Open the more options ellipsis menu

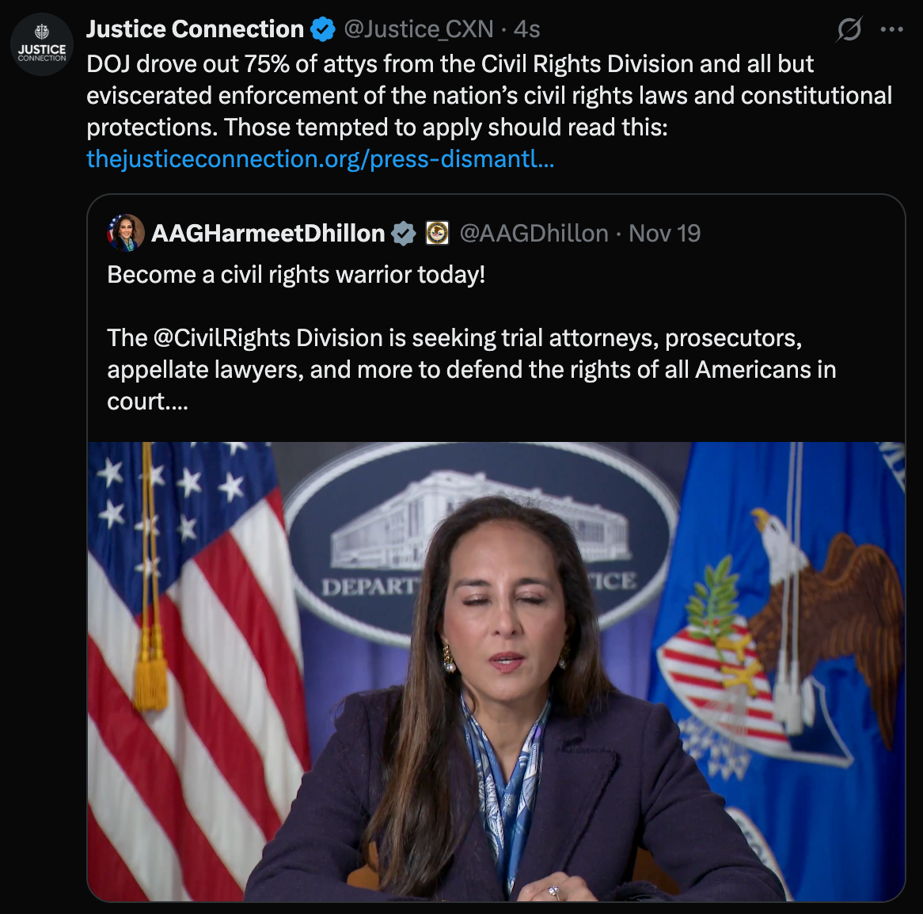click(x=891, y=30)
